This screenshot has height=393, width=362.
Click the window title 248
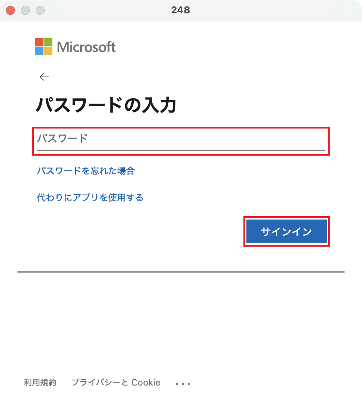(x=181, y=10)
